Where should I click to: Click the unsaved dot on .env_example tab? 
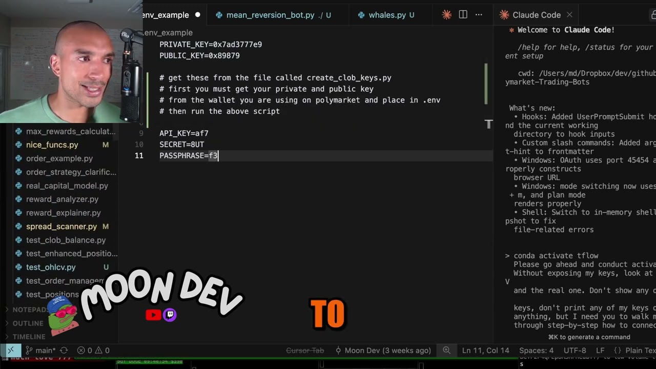pyautogui.click(x=197, y=15)
